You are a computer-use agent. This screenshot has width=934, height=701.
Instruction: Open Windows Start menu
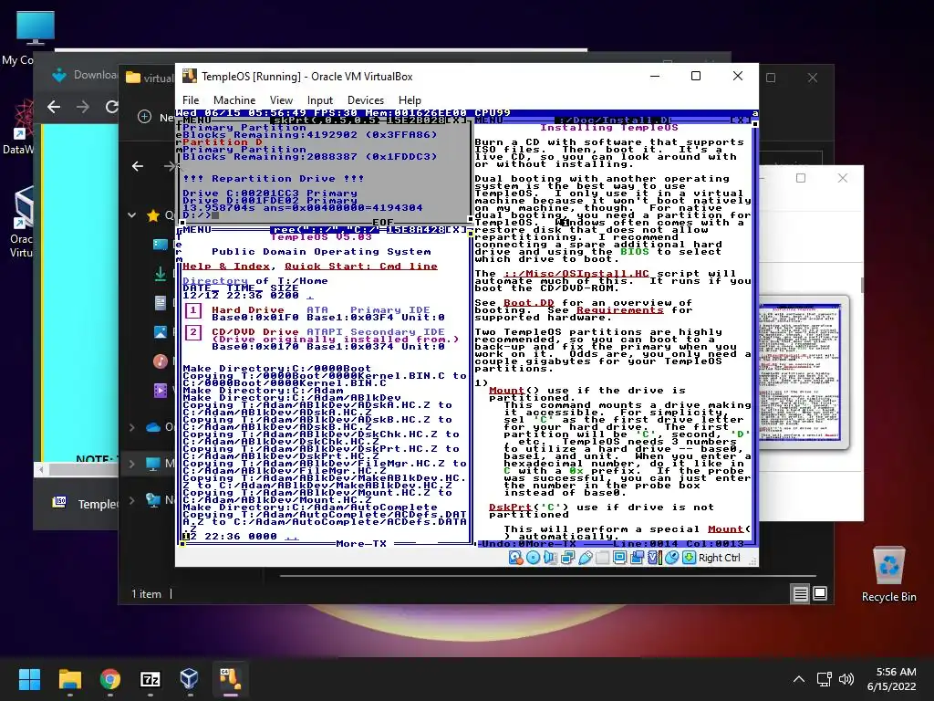29,679
